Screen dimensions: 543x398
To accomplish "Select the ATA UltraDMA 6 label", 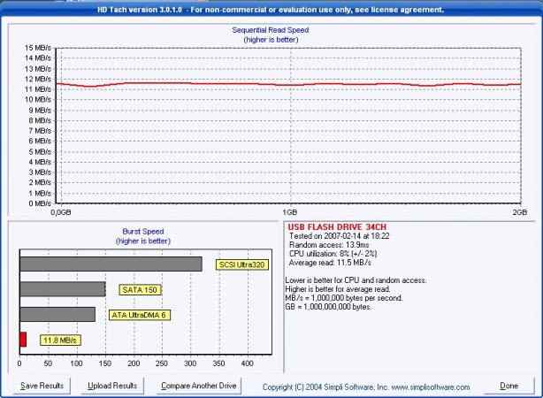I will pos(140,315).
